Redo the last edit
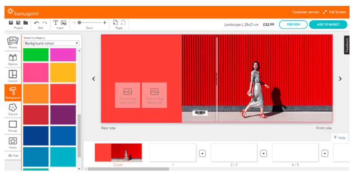Screen dimensions: 354x176 pos(45,23)
